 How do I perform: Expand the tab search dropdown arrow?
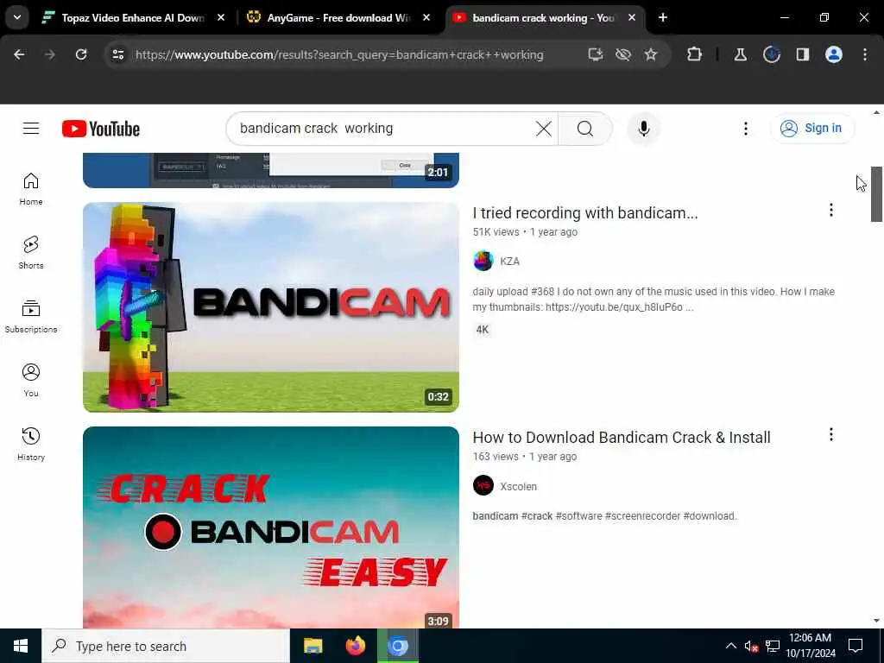(x=17, y=17)
